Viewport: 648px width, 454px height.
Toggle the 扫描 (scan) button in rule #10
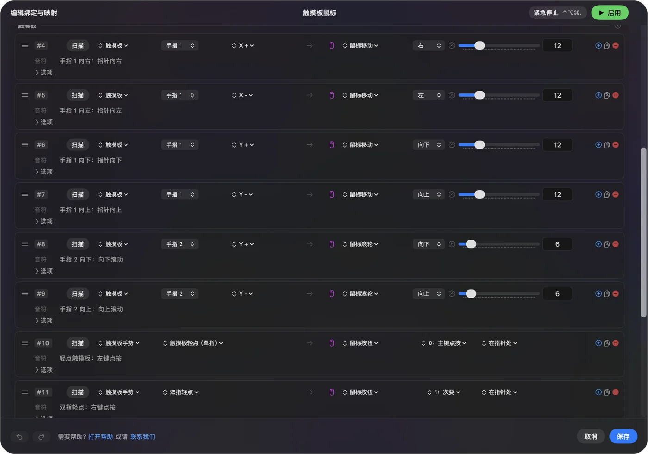click(78, 343)
